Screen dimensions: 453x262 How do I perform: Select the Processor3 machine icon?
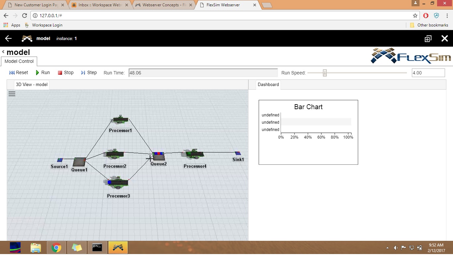tap(118, 183)
